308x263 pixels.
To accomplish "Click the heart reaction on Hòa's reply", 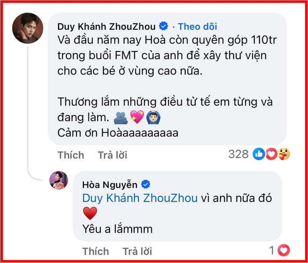I will tap(284, 250).
